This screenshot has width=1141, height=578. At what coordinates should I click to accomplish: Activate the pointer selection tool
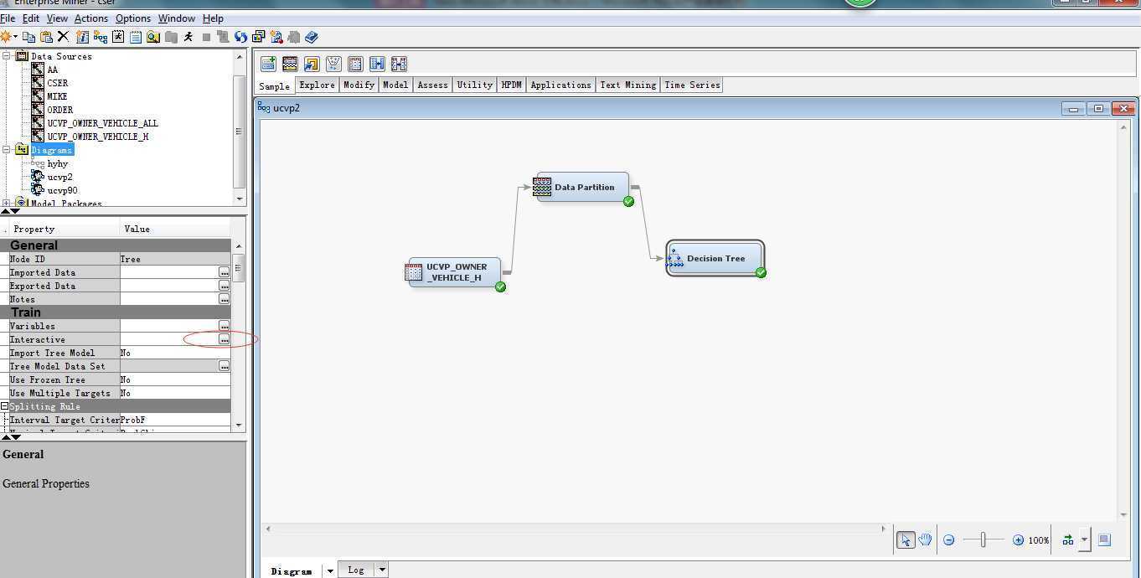[x=906, y=540]
